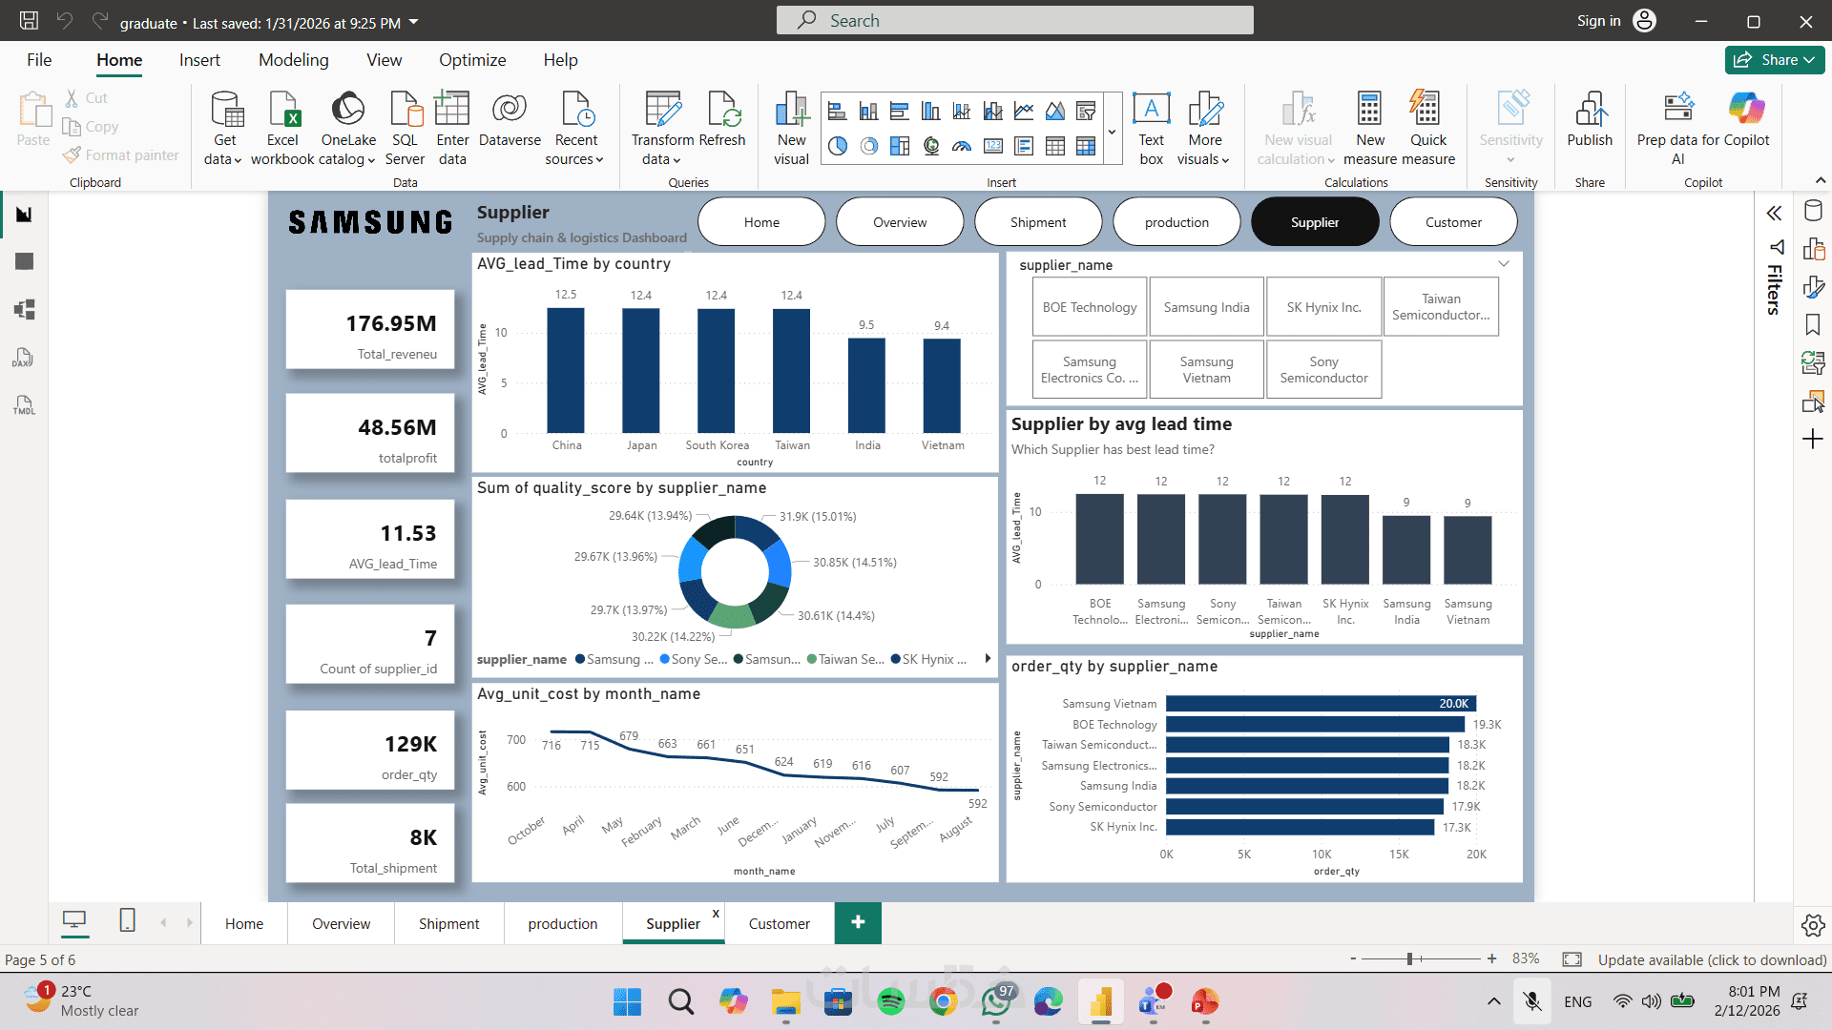Adjust the zoom slider in status bar

coord(1410,959)
